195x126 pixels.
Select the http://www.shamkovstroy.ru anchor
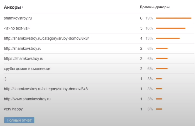pyautogui.click(x=27, y=99)
